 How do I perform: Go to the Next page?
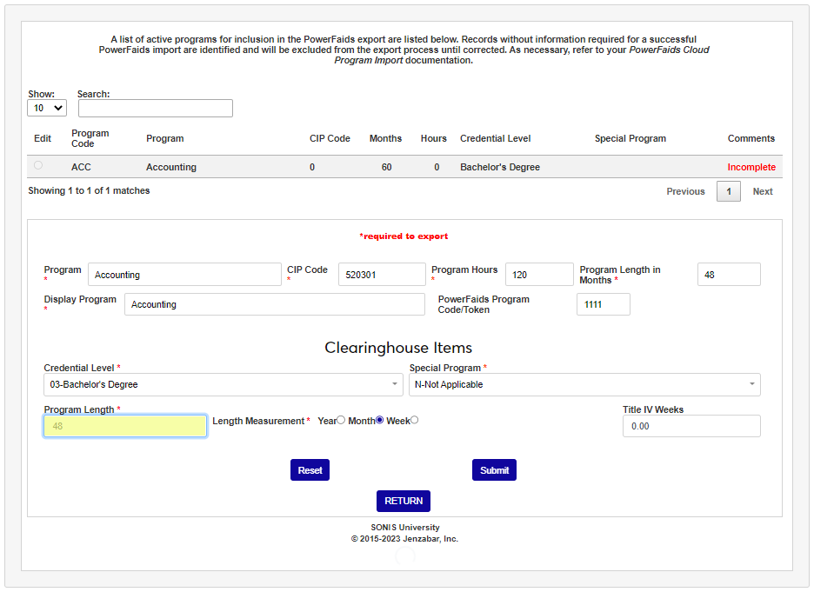click(x=763, y=191)
